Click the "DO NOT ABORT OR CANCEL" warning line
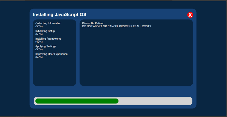 click(x=117, y=27)
